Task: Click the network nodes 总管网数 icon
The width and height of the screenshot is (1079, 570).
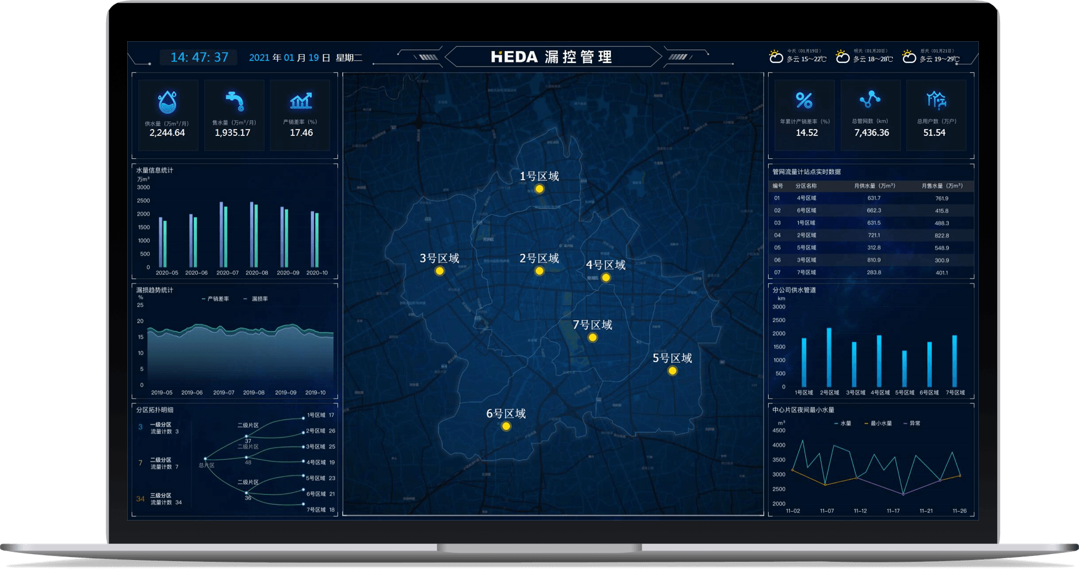Action: [870, 100]
